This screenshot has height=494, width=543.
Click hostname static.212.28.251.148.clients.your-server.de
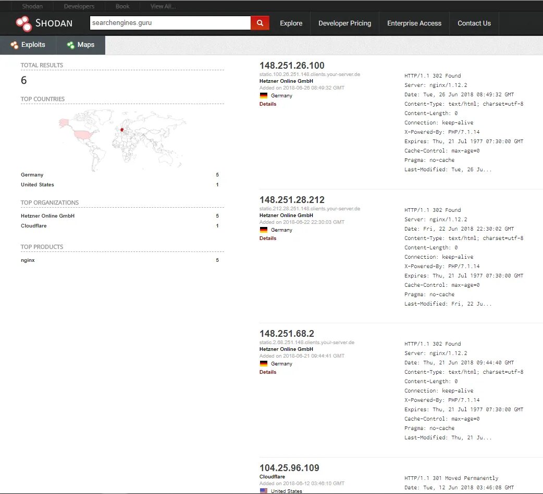pyautogui.click(x=310, y=209)
